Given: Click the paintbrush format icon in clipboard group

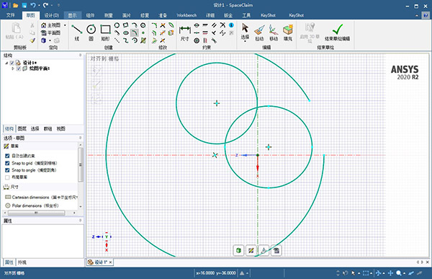Looking at the screenshot, I should point(32,40).
